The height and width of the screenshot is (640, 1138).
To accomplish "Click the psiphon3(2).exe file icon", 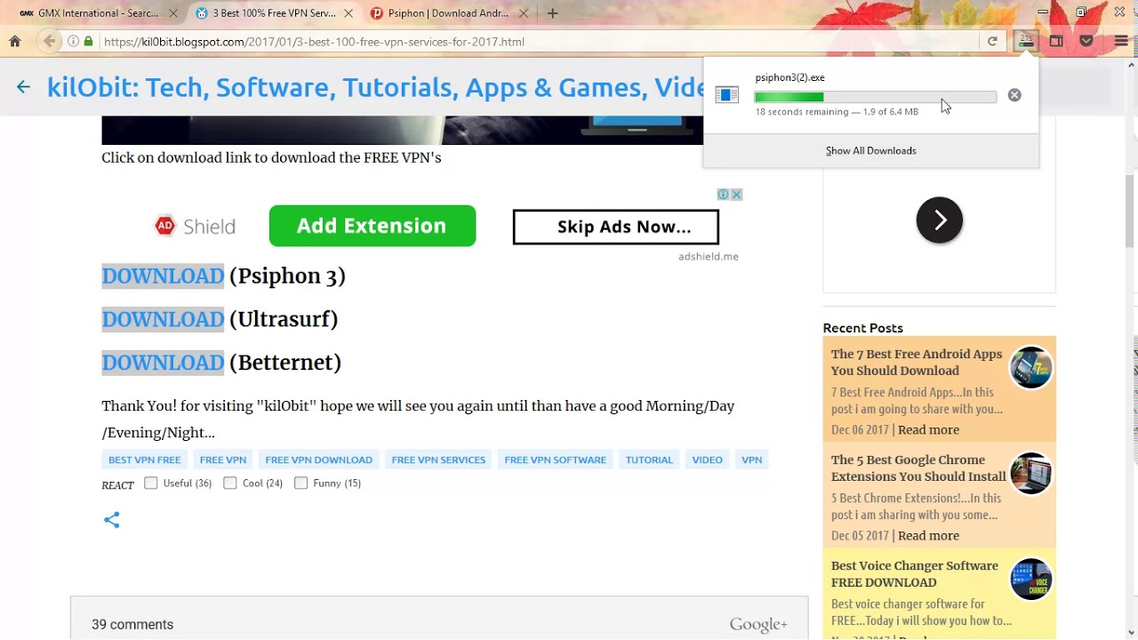I will point(727,94).
